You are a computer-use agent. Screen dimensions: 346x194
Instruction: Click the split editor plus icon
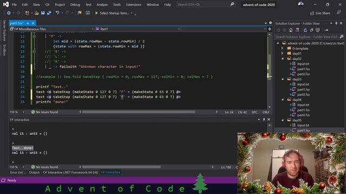(270, 29)
